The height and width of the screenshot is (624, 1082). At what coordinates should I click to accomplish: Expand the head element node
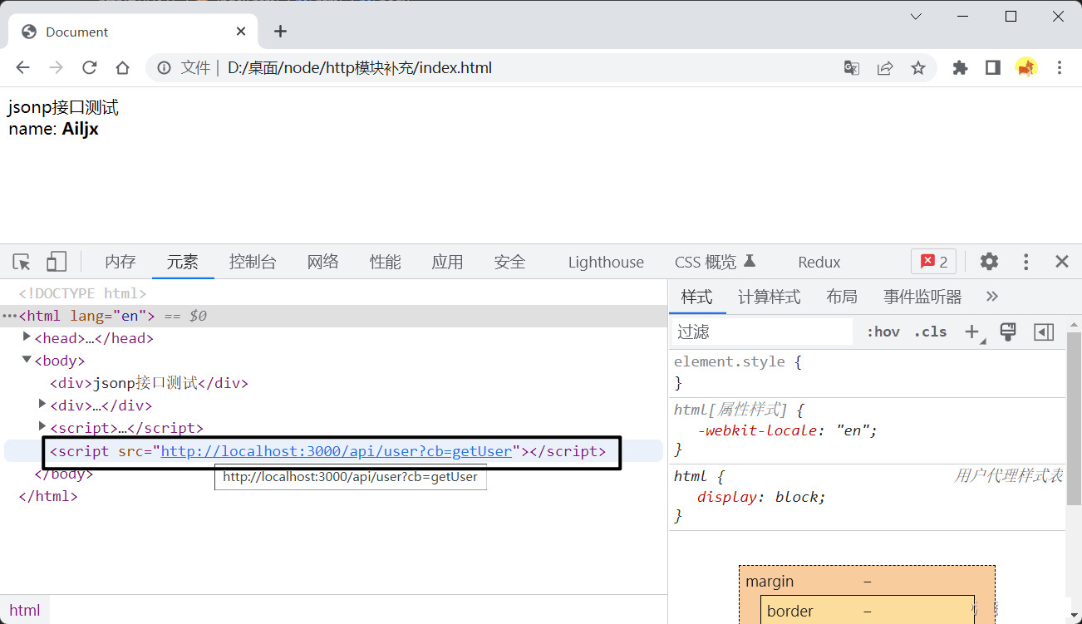coord(27,337)
